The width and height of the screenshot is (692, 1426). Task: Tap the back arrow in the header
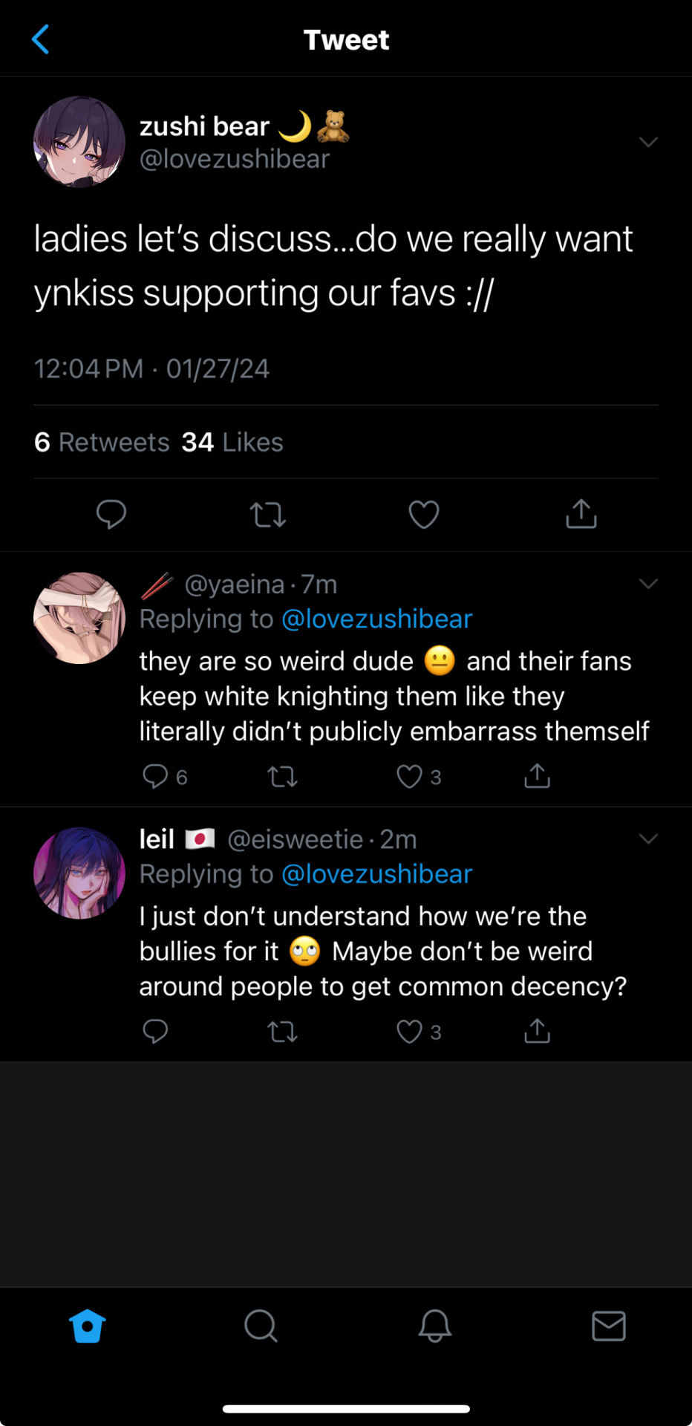41,39
